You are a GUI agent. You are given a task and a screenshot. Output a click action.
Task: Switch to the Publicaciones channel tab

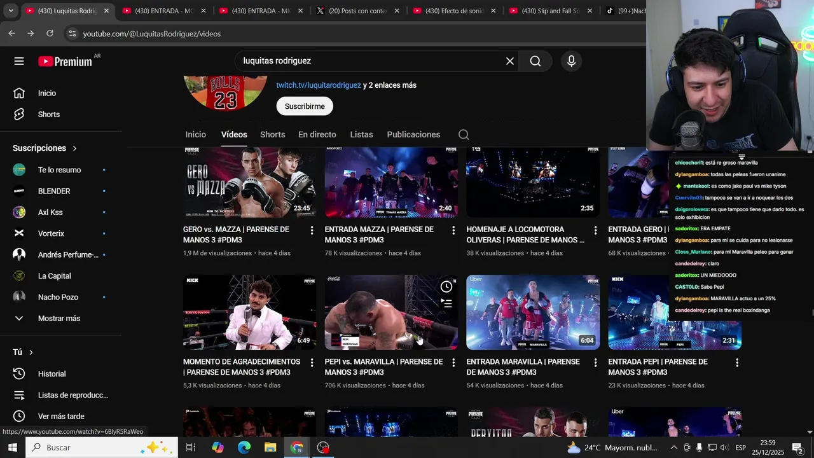coord(413,135)
